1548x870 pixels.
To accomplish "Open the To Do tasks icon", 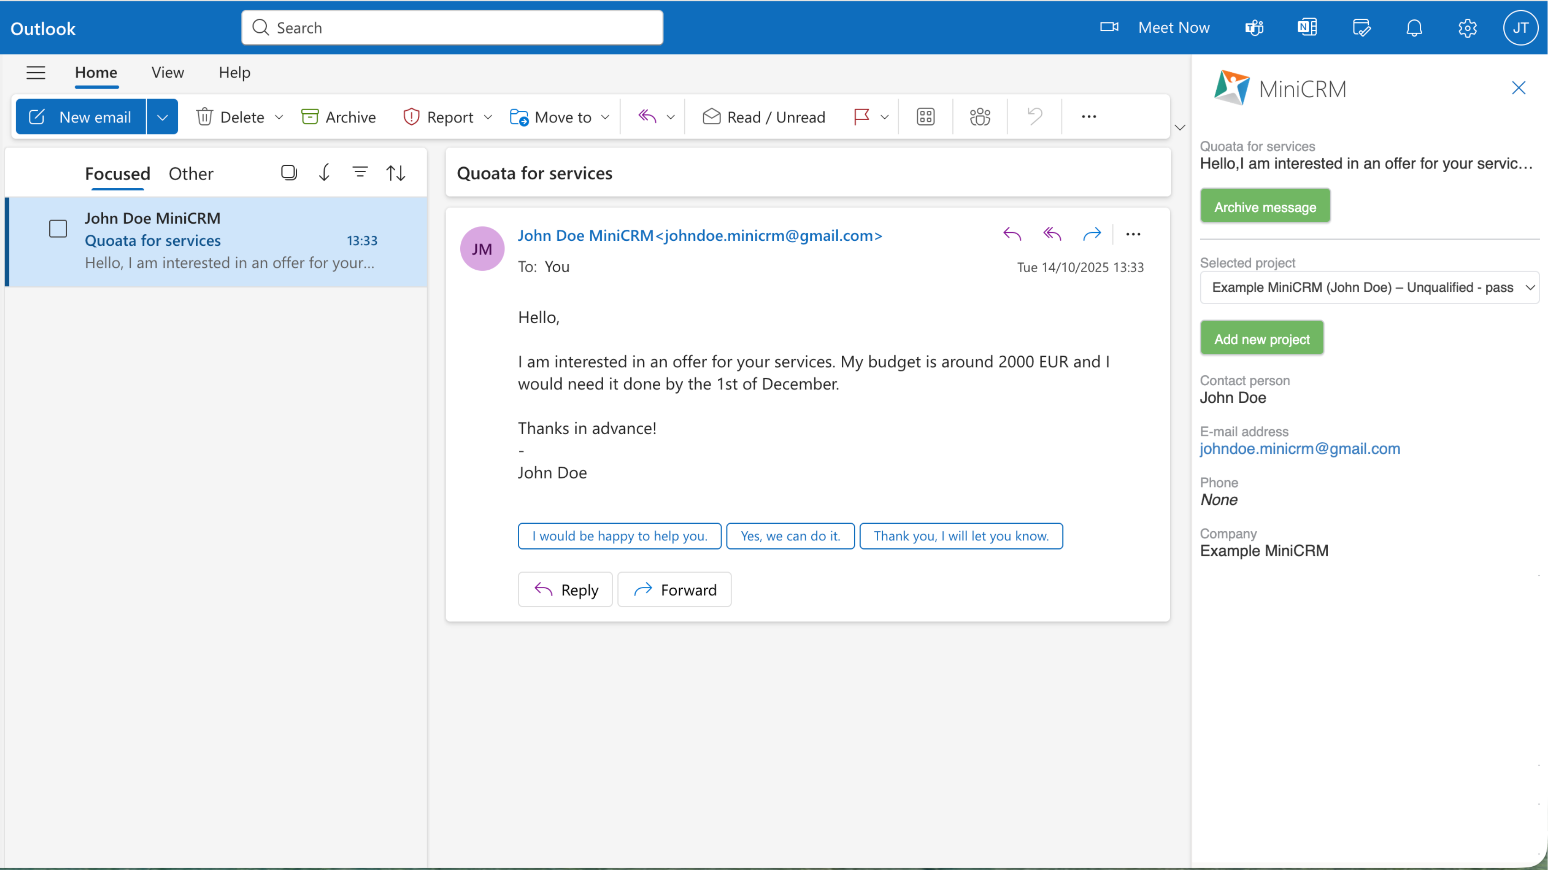I will 1361,28.
